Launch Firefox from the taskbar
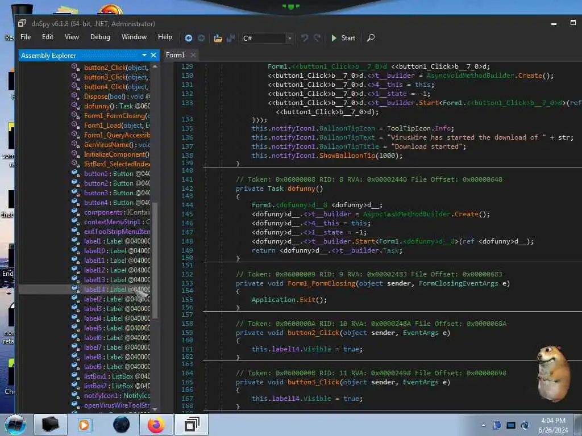 click(156, 424)
